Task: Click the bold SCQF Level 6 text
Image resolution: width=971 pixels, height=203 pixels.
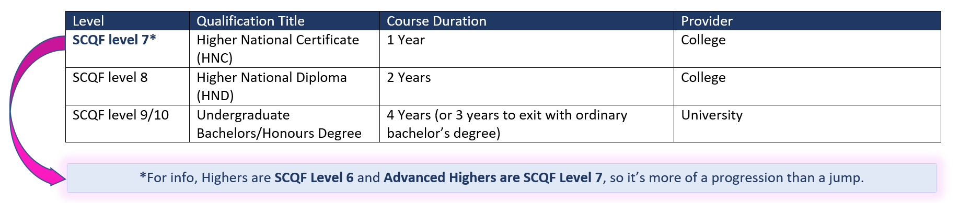Action: click(314, 178)
